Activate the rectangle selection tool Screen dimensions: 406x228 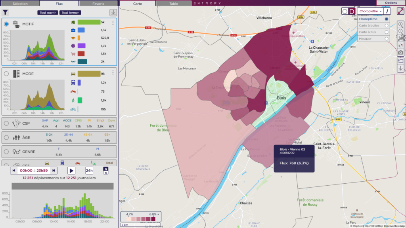point(400,61)
